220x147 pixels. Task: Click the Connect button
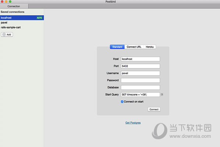point(154,109)
